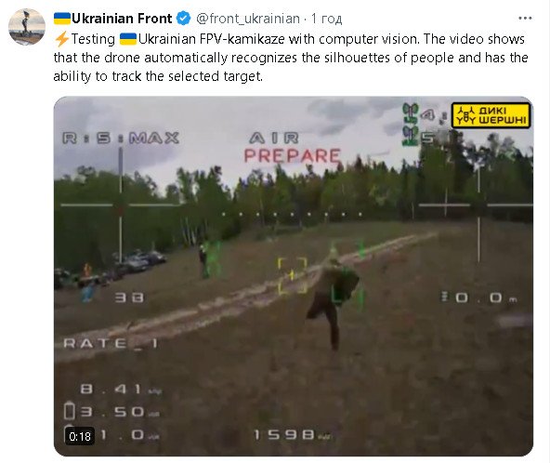
Task: Click the battery icon in video HUD
Action: 70,411
